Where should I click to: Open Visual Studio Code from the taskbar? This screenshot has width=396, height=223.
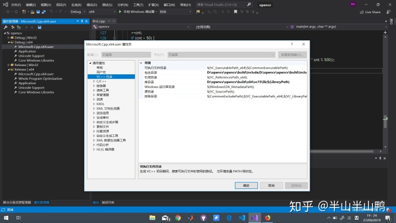coord(241,217)
